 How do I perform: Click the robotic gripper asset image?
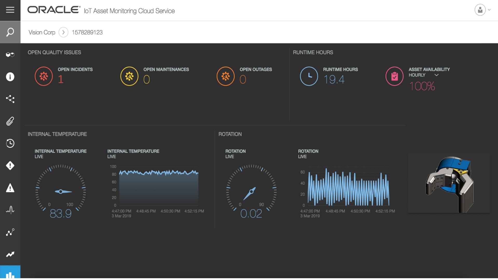pyautogui.click(x=448, y=184)
